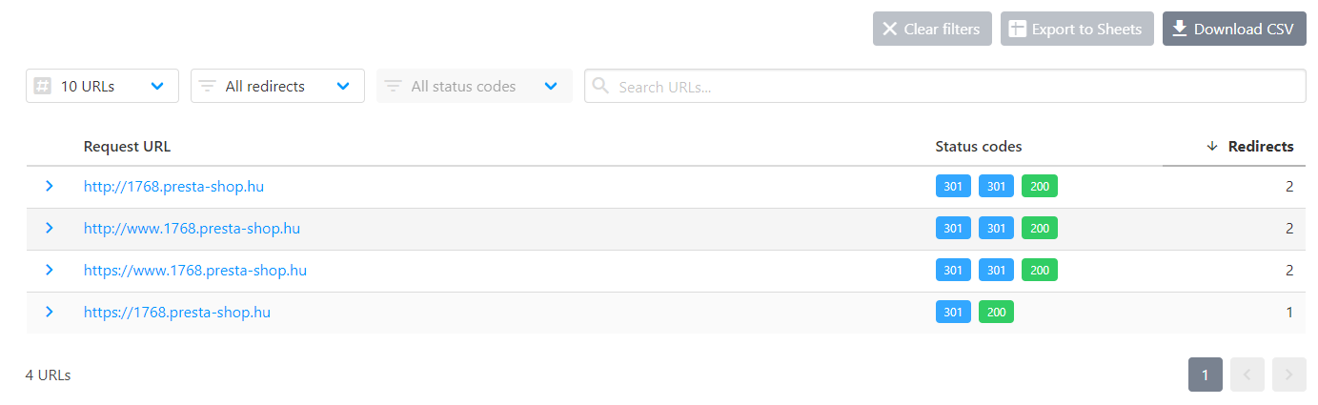Open the http://1768.presta-shop.hu link
Viewport: 1318px width, 405px height.
[173, 187]
